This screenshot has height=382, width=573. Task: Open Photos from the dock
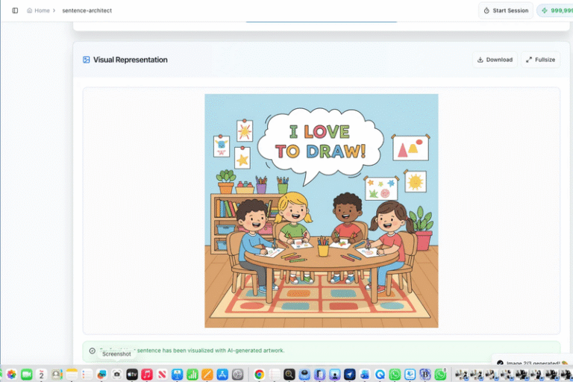click(x=11, y=375)
